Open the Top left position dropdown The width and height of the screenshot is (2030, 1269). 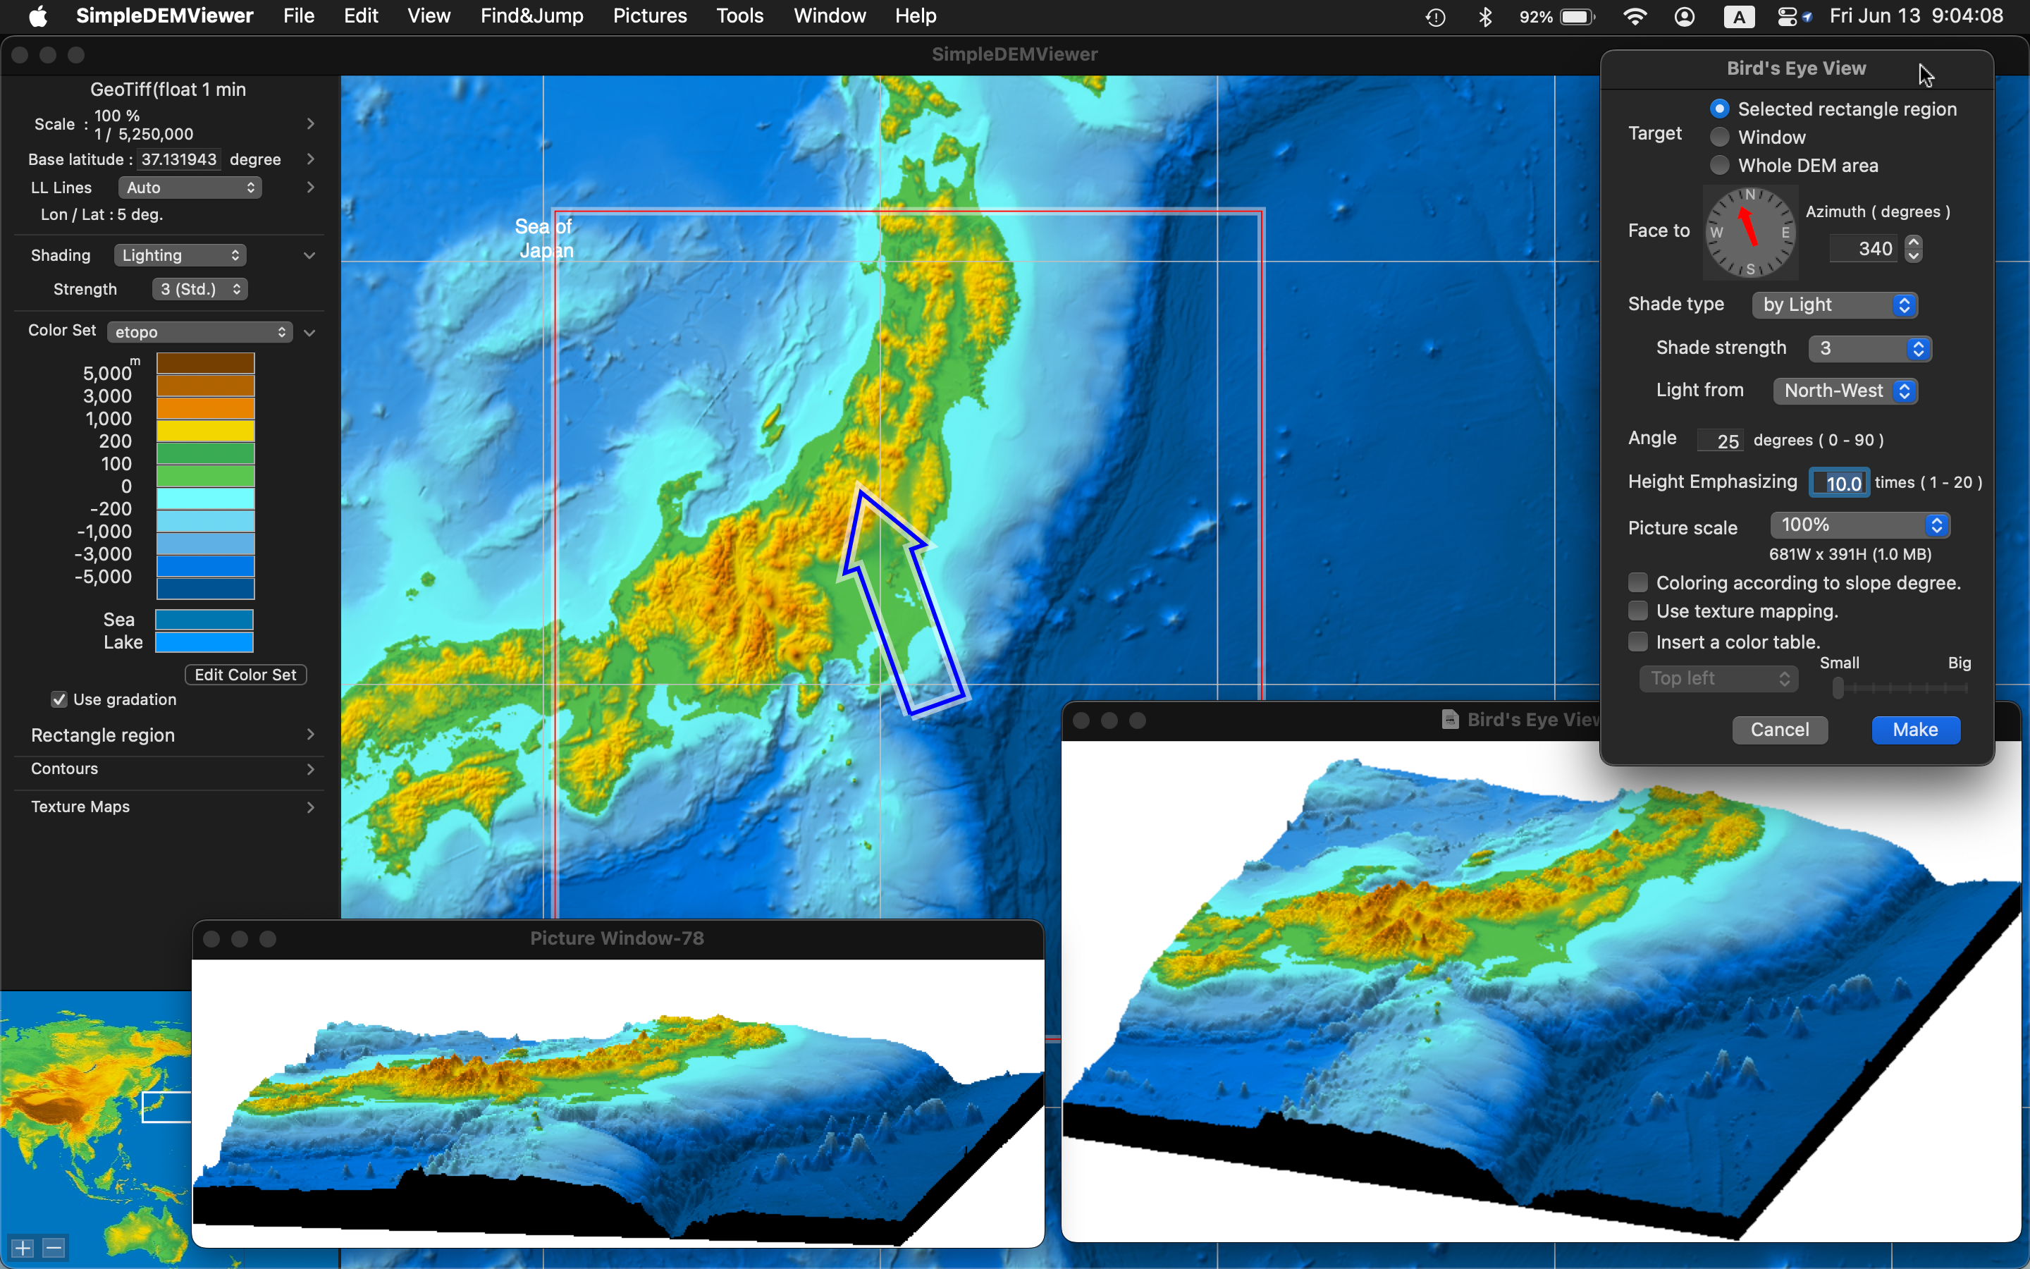pos(1718,678)
